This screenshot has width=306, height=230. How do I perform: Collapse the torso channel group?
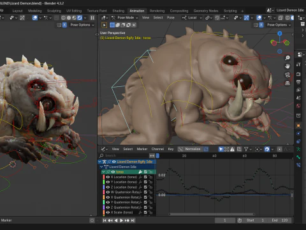coord(103,172)
